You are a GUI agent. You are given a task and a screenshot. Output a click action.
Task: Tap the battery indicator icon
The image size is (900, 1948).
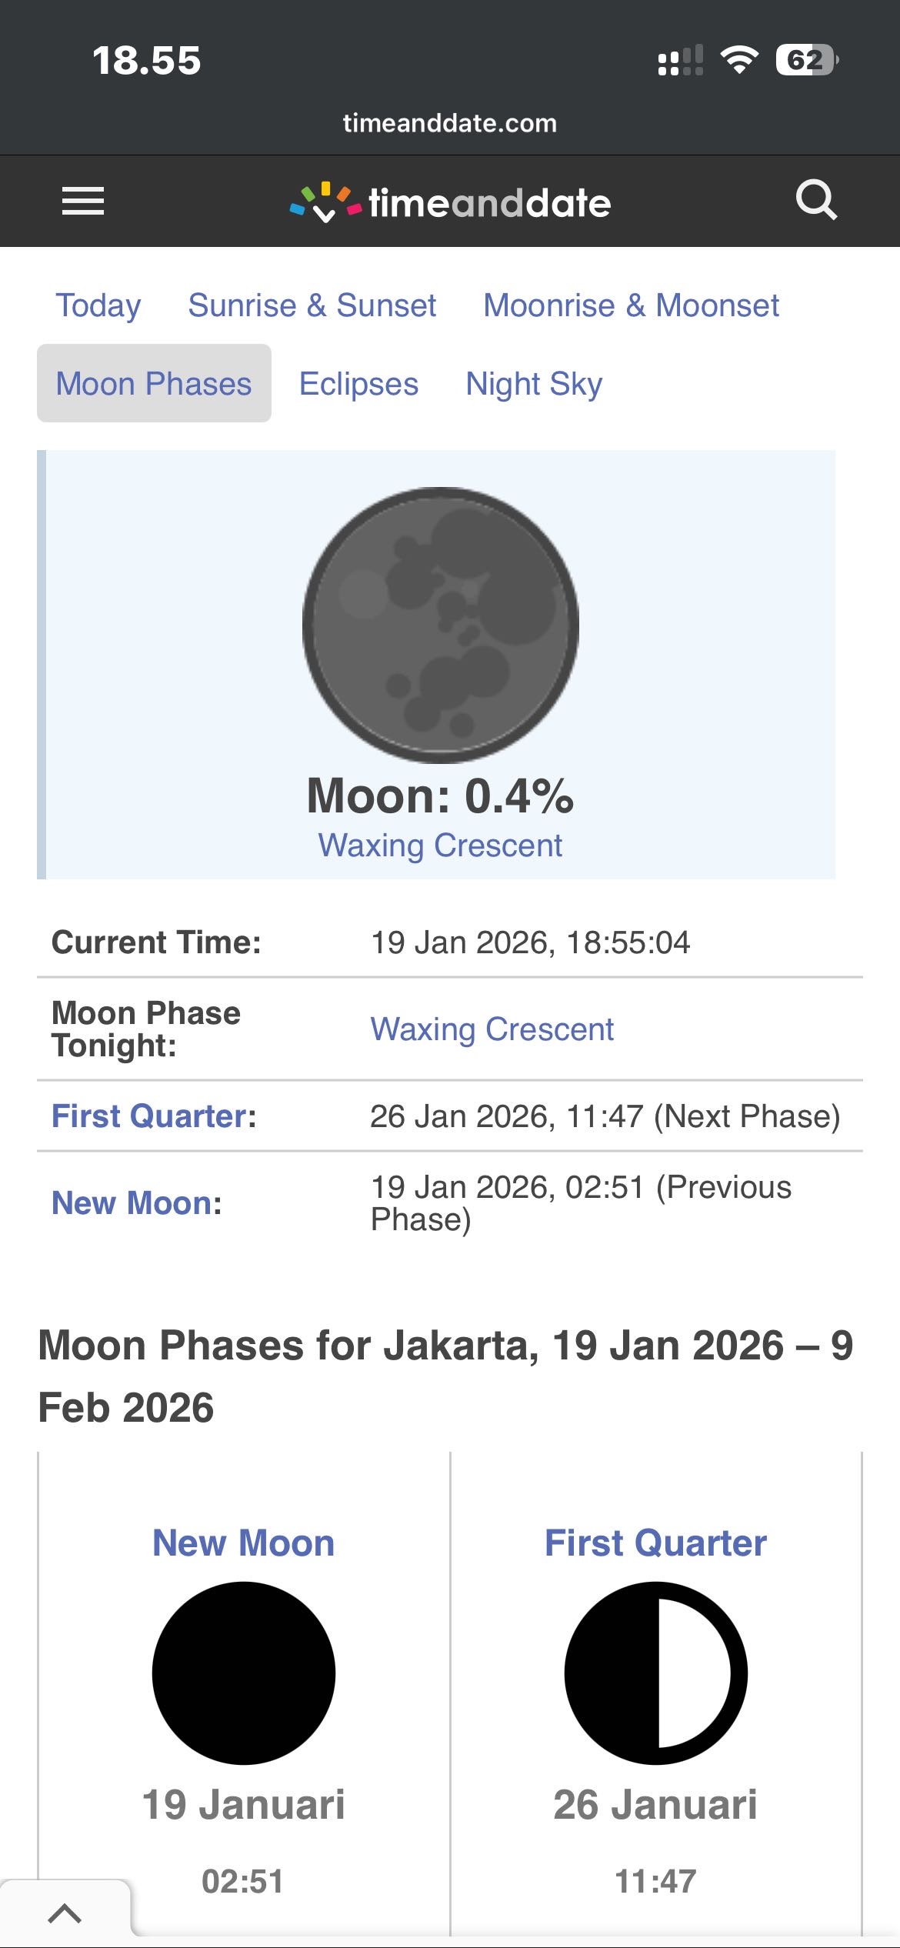(806, 60)
